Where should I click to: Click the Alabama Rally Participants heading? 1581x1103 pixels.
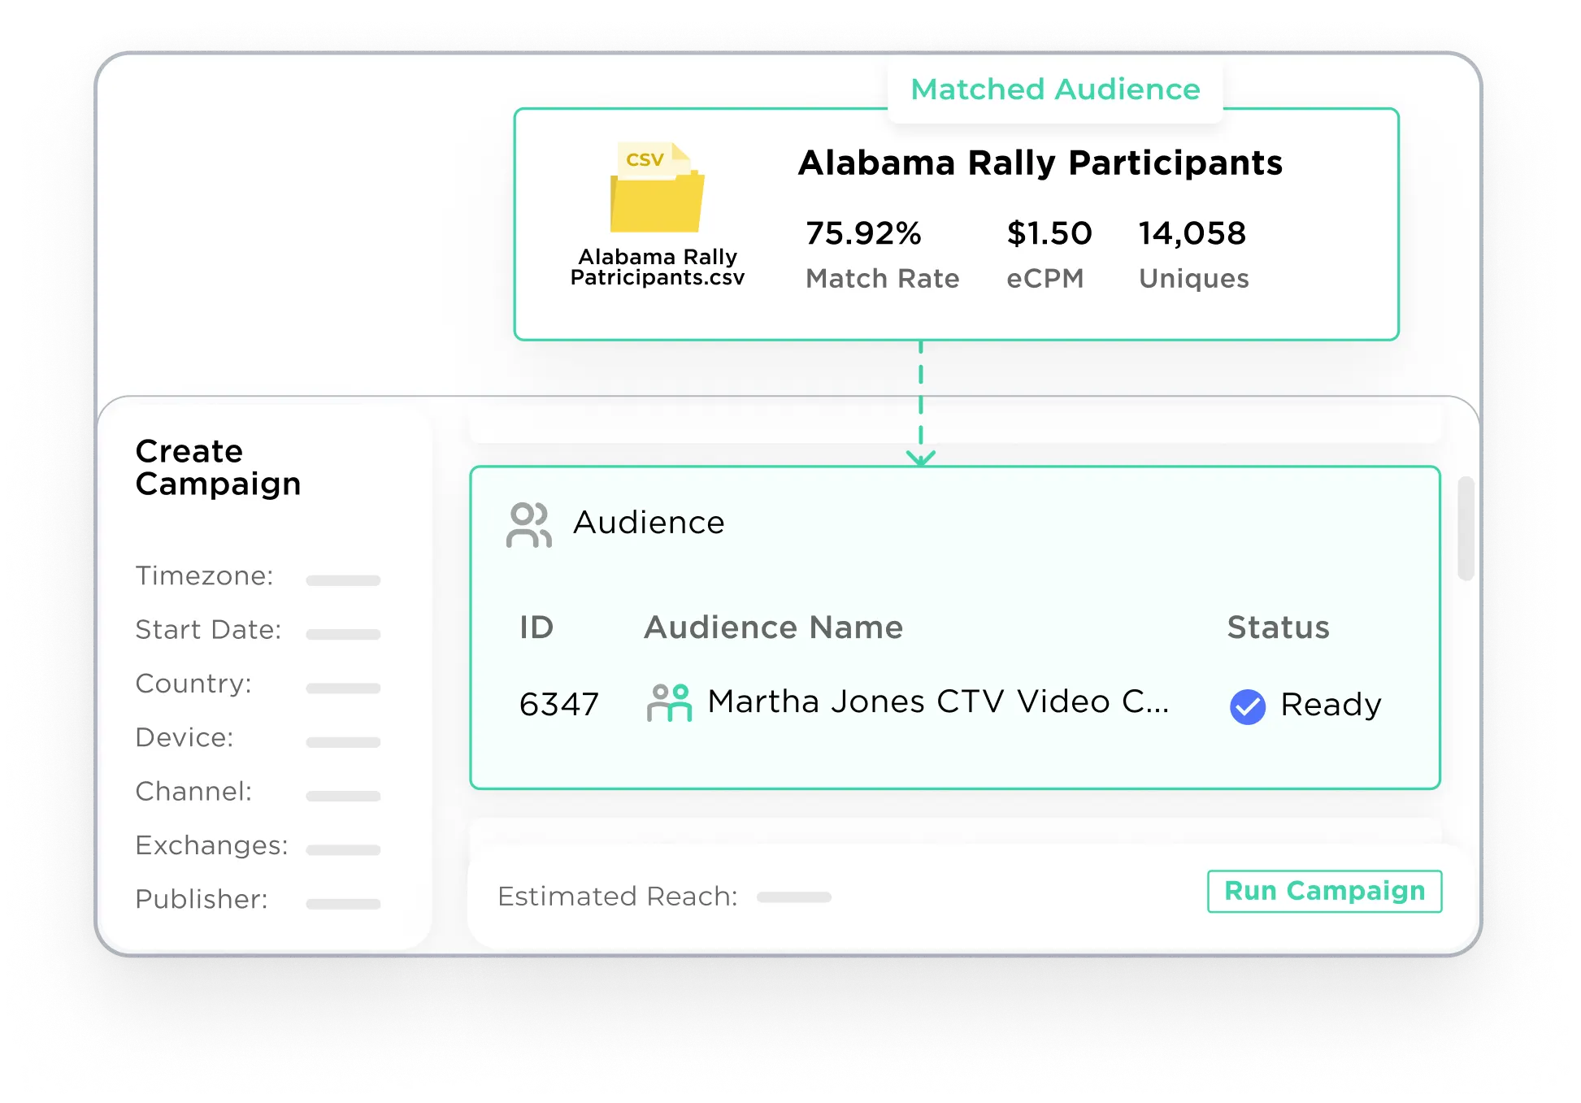tap(1040, 163)
